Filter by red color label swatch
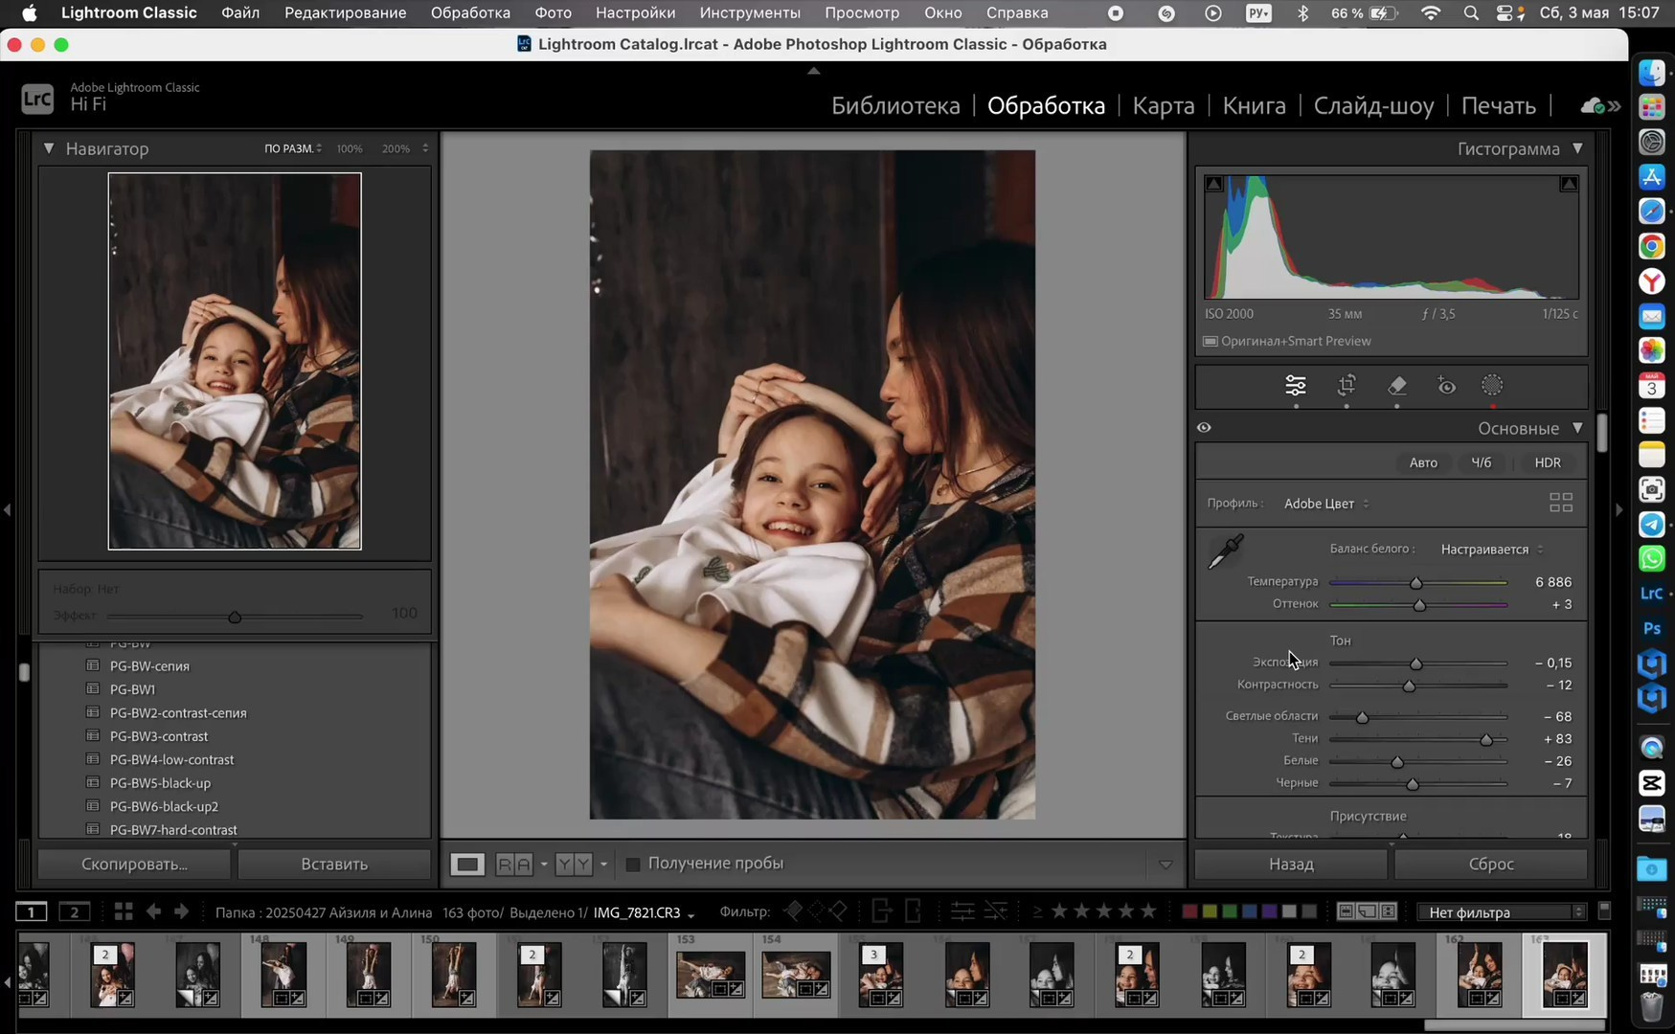This screenshot has width=1675, height=1034. click(1189, 911)
